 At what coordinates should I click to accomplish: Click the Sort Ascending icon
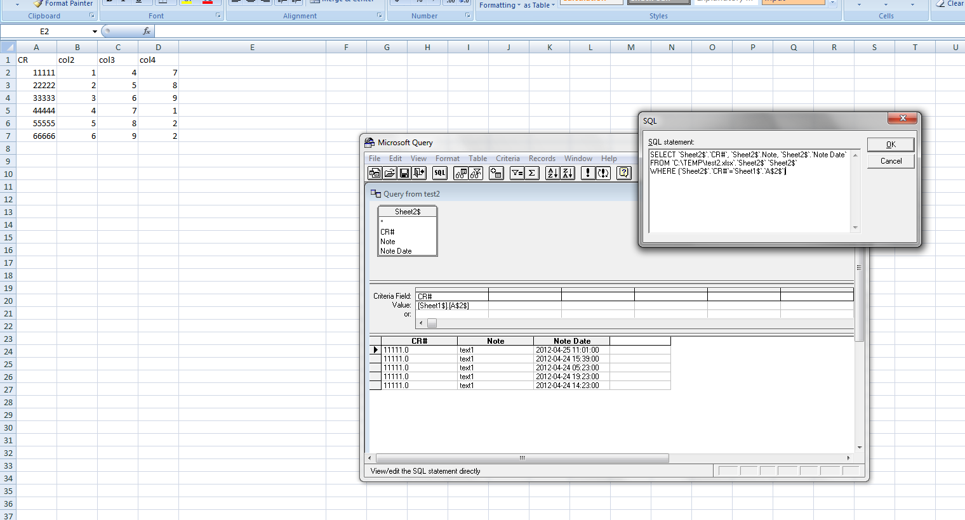point(551,172)
